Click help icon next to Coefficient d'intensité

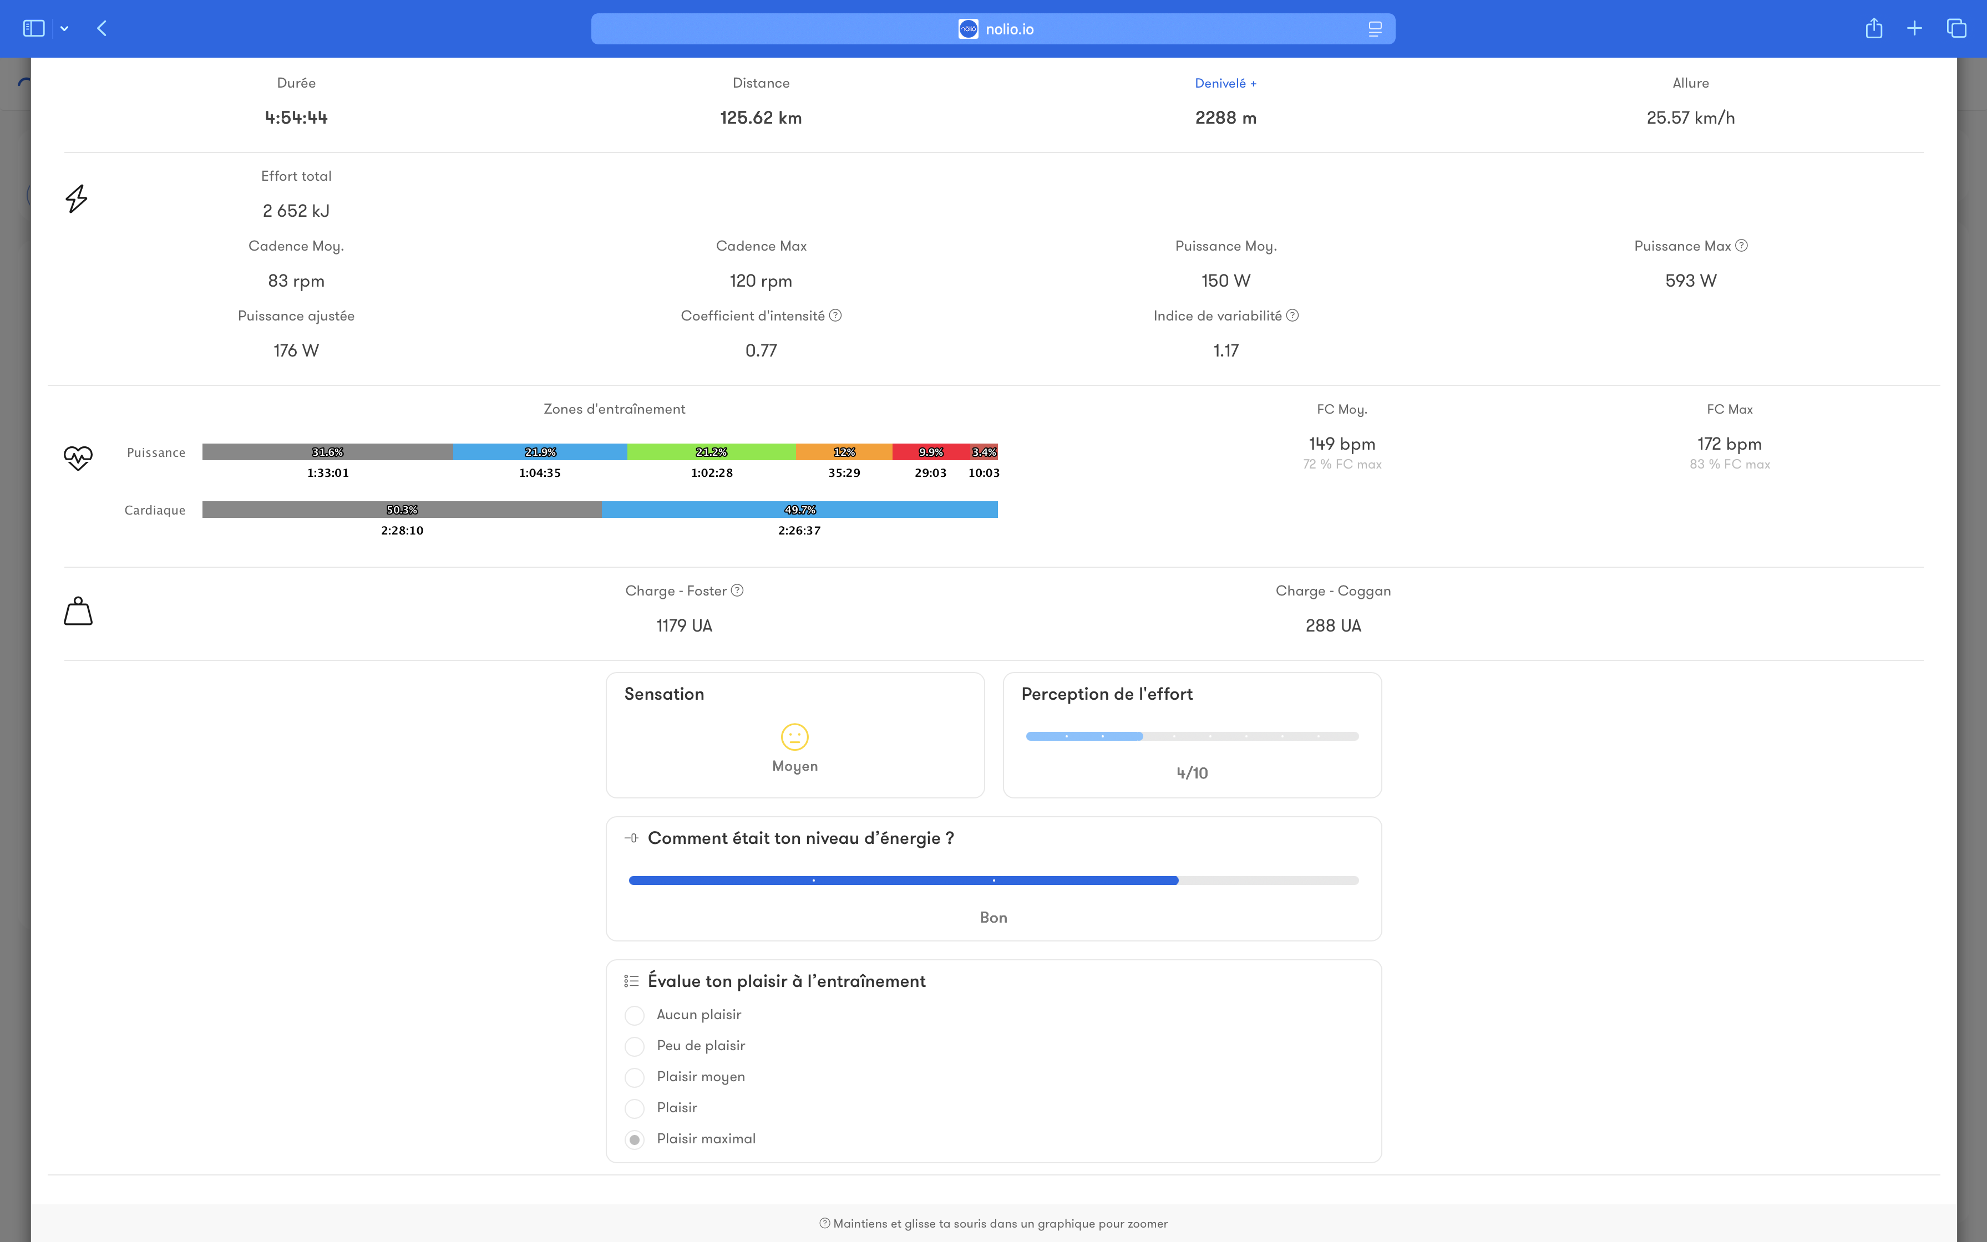point(835,315)
